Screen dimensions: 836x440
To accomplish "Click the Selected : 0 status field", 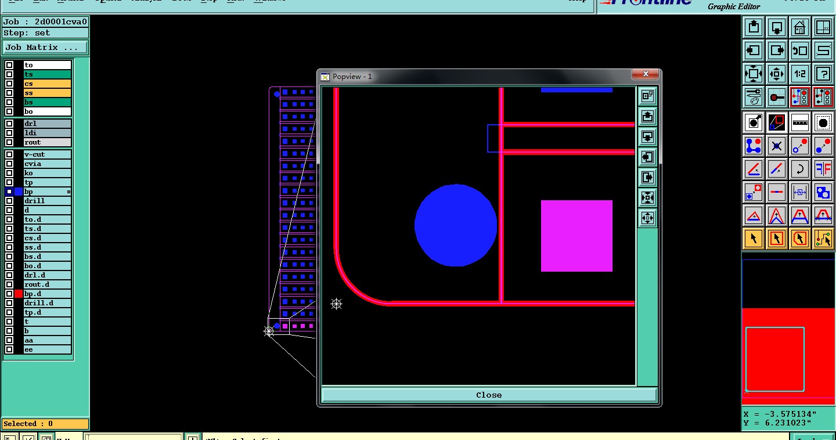I will click(45, 424).
